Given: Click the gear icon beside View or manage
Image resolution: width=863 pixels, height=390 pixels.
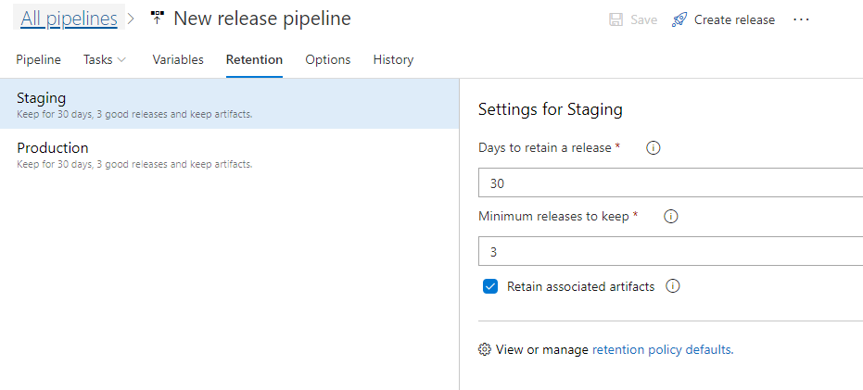Looking at the screenshot, I should click(484, 349).
